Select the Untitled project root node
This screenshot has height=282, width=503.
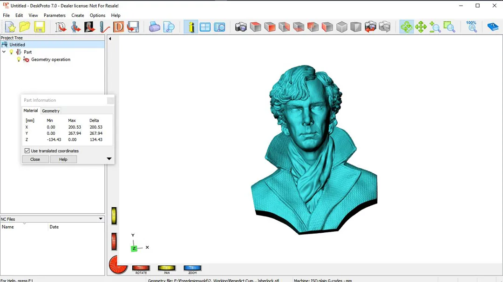(x=17, y=45)
